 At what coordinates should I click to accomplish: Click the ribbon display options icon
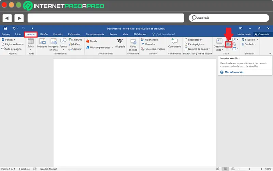pos(241,28)
